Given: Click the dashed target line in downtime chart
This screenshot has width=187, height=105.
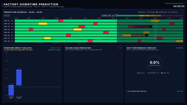Looking at the screenshot, I should (x=34, y=87).
